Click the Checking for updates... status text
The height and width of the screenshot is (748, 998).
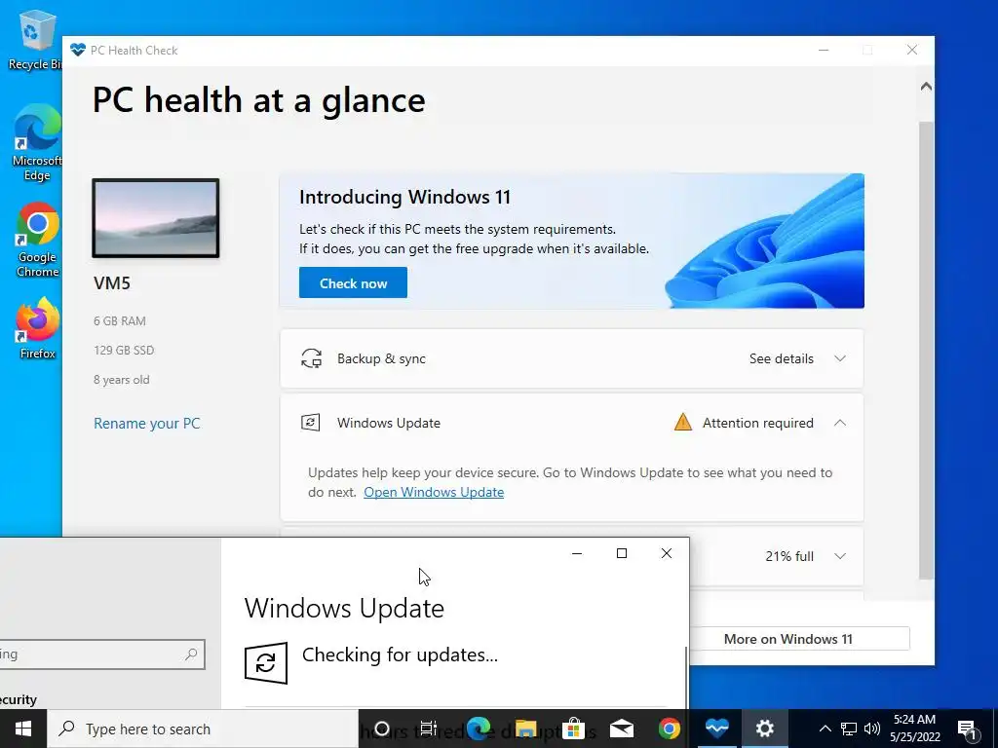pyautogui.click(x=400, y=654)
